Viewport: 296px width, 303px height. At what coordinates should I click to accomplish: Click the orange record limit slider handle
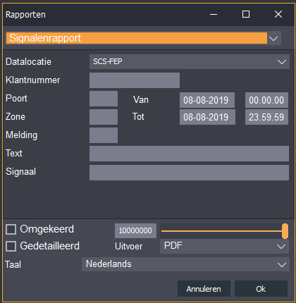[285, 231]
